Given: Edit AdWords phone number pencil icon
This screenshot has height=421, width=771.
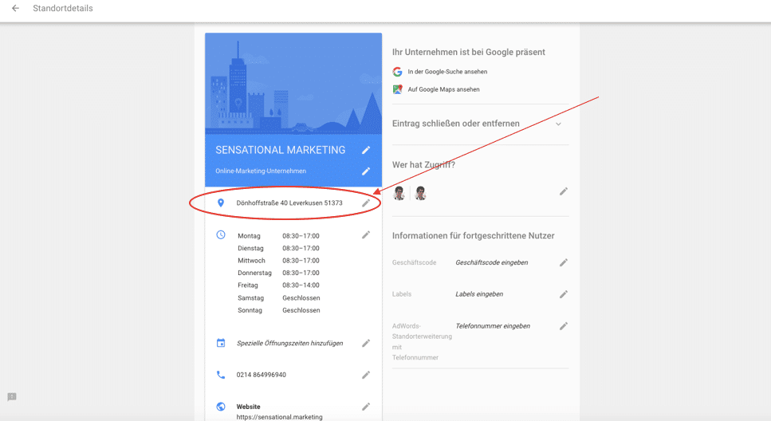Looking at the screenshot, I should pos(564,326).
